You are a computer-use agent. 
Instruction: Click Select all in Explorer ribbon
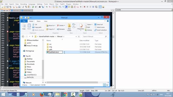(98, 25)
